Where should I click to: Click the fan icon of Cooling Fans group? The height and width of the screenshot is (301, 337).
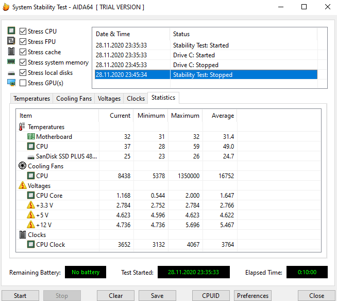click(x=22, y=166)
